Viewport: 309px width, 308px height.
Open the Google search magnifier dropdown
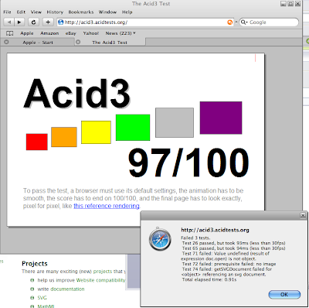click(244, 22)
